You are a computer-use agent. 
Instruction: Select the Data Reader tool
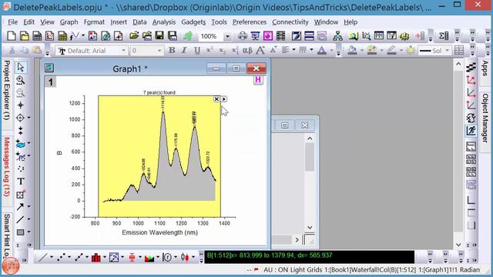pos(20,118)
